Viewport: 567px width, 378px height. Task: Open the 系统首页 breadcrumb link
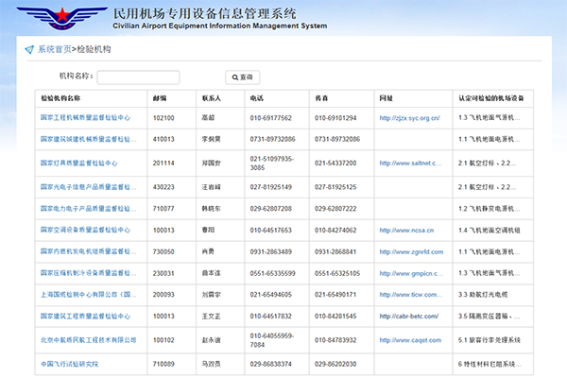[x=54, y=48]
